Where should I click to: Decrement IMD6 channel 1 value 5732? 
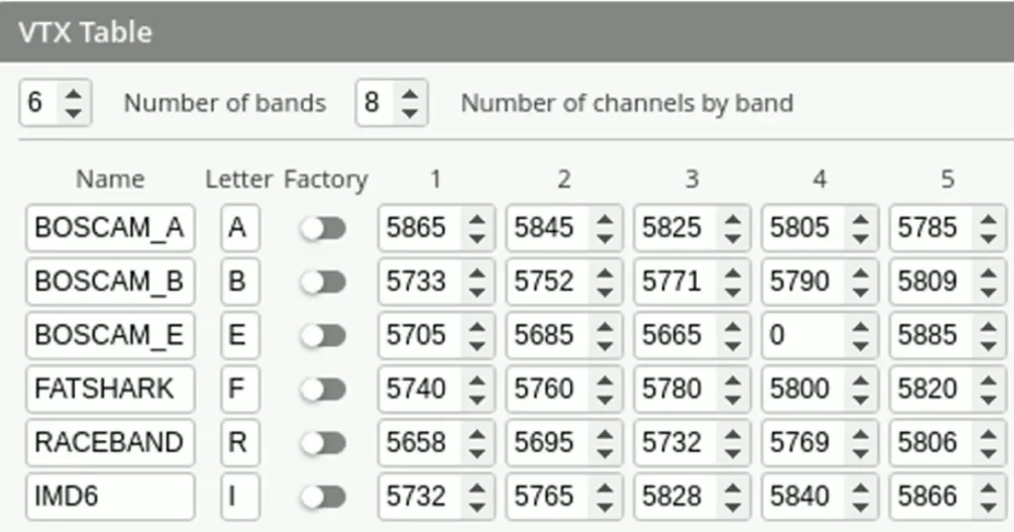point(477,504)
